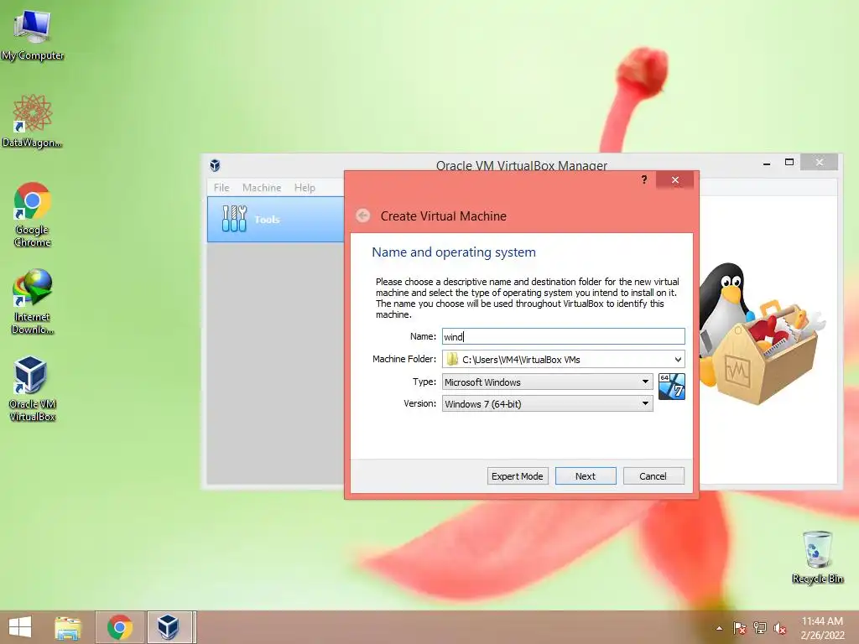Minimize the VirtualBox Manager window
859x644 pixels.
point(767,163)
